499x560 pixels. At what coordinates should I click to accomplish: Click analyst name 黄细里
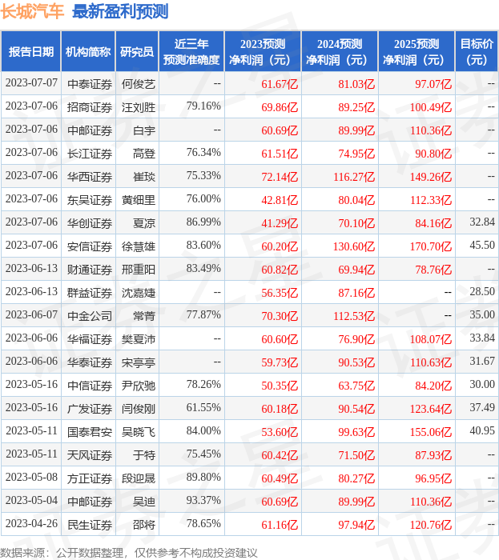139,200
